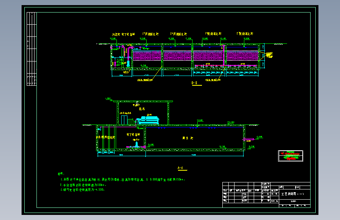Select the B-B section title label

(195, 83)
